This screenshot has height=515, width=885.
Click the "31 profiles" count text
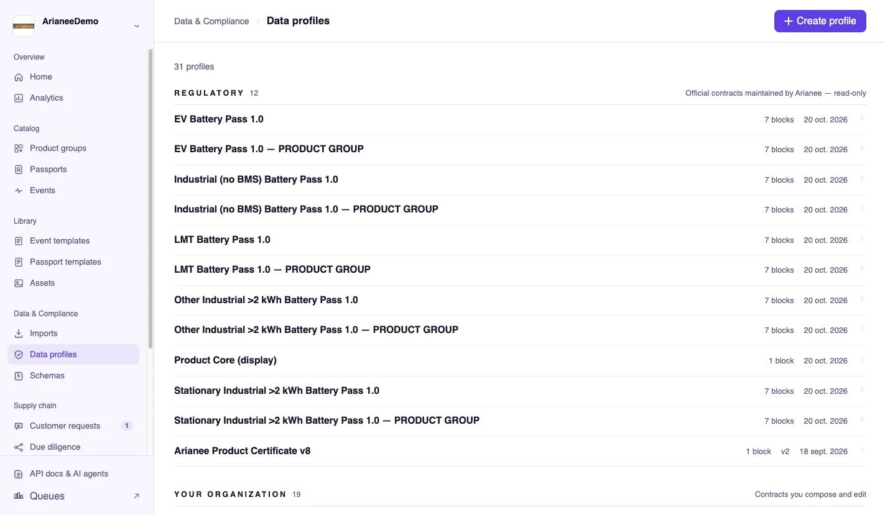[x=194, y=66]
